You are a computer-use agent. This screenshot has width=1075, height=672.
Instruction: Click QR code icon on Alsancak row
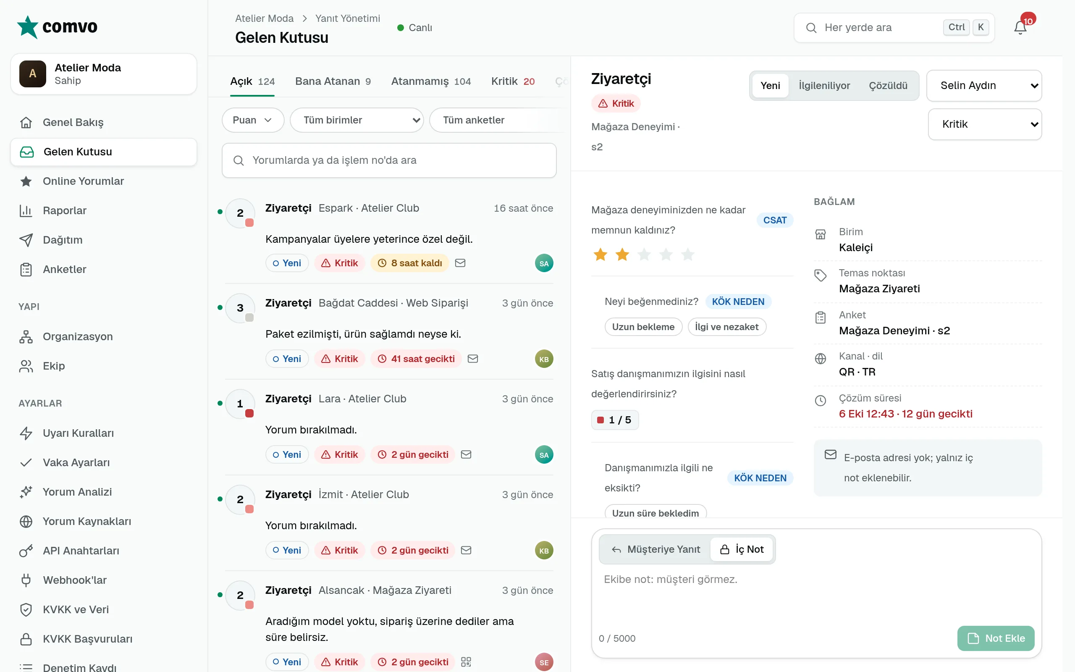(x=466, y=662)
